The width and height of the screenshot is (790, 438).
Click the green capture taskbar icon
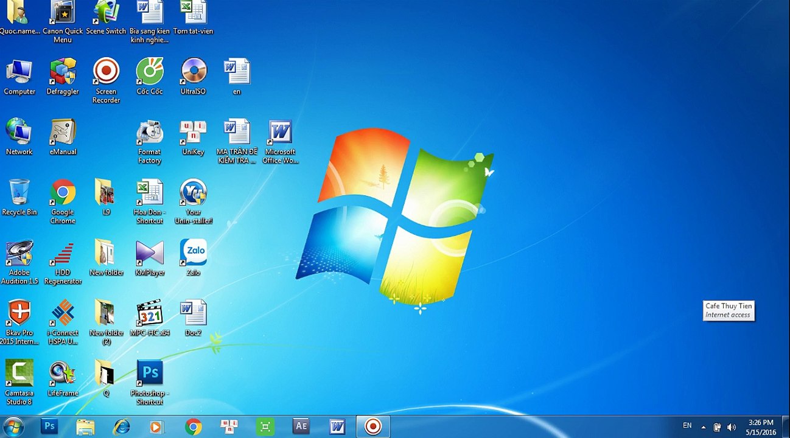[265, 426]
